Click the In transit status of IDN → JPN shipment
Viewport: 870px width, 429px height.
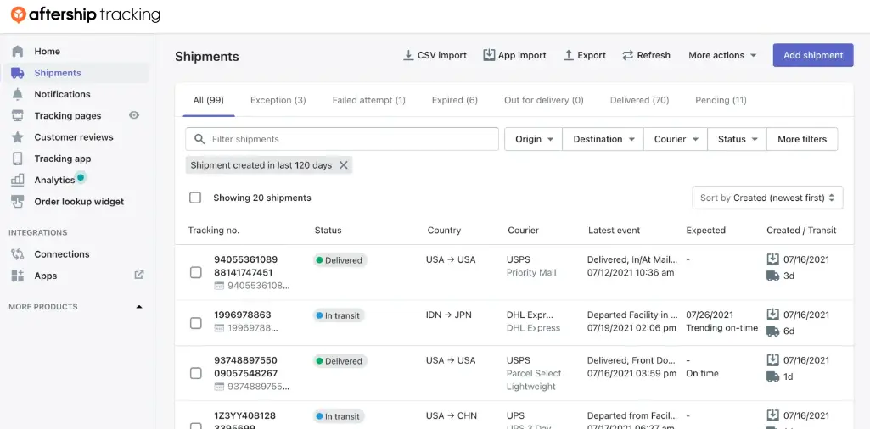338,315
